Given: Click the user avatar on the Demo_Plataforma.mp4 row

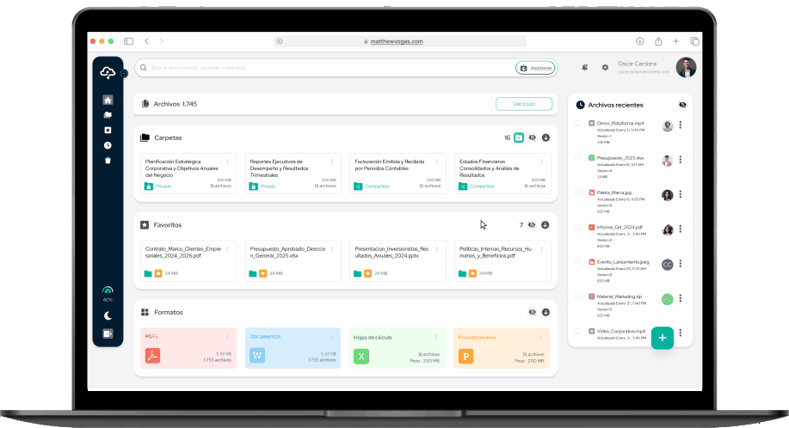Looking at the screenshot, I should click(667, 126).
